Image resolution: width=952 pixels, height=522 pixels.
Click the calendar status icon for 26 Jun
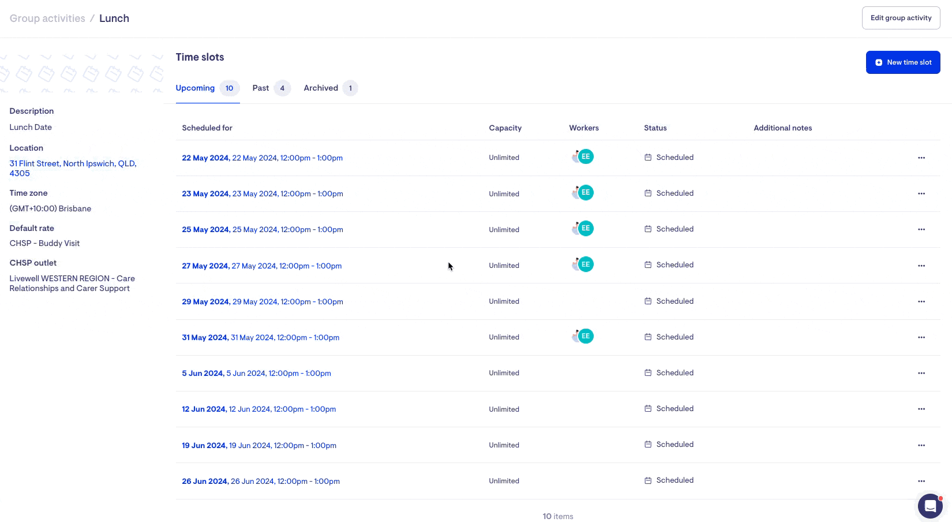tap(648, 480)
